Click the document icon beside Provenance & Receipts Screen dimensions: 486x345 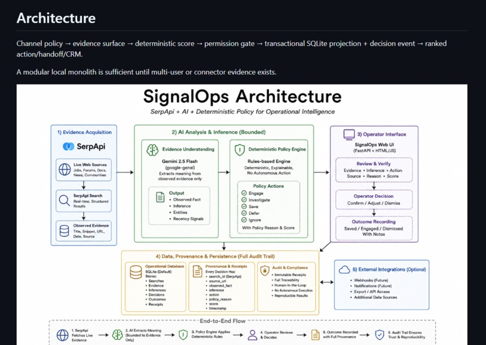pyautogui.click(x=197, y=271)
